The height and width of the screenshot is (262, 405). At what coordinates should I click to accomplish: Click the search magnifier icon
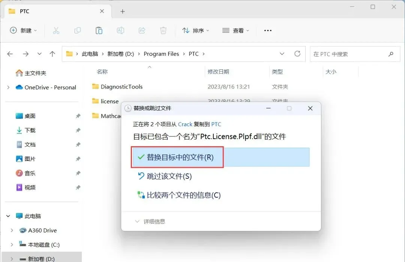[x=391, y=54]
